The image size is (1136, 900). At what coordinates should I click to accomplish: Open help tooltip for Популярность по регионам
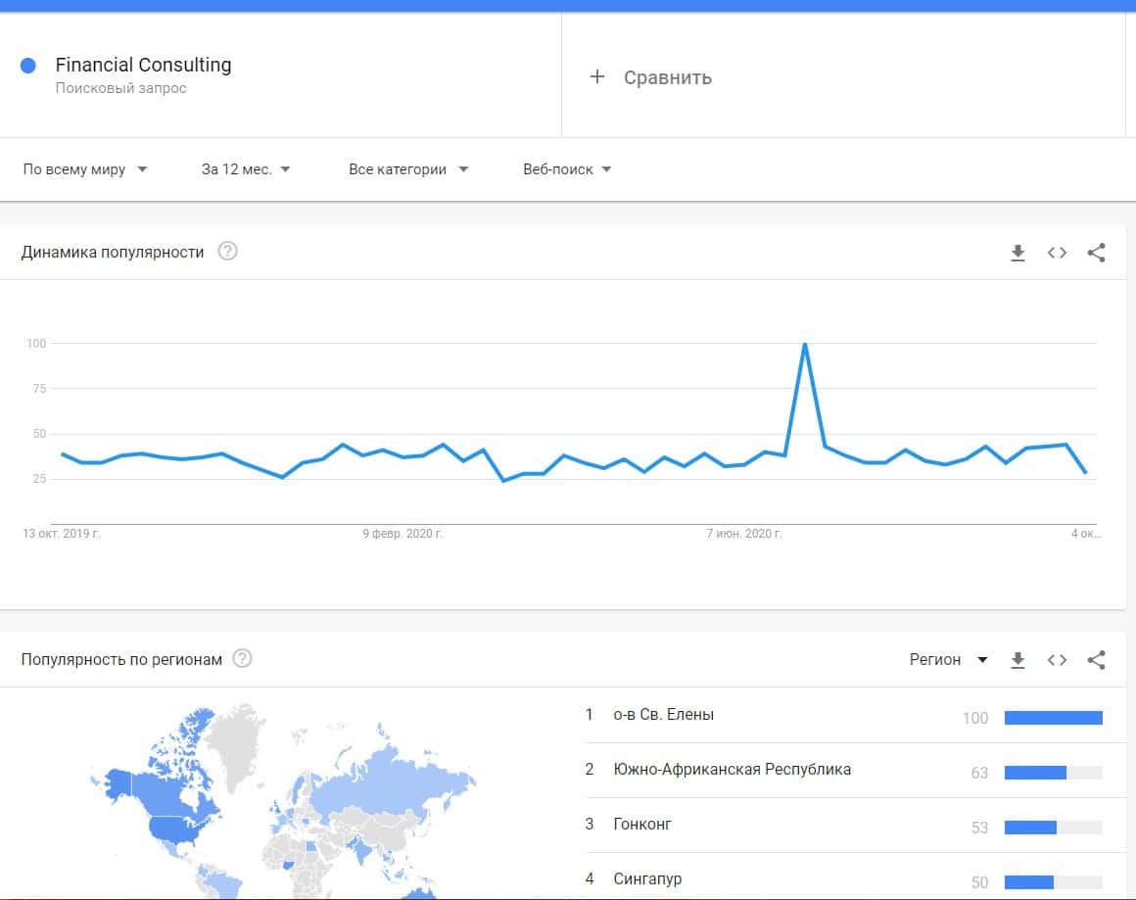point(242,659)
